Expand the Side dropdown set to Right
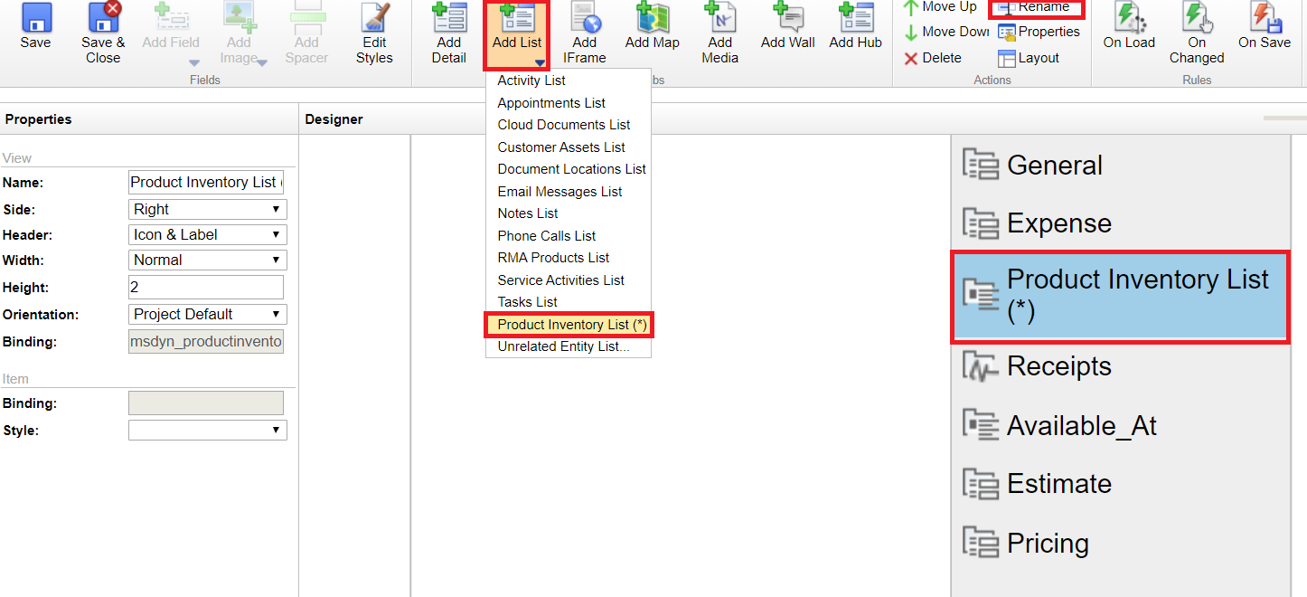 (208, 209)
